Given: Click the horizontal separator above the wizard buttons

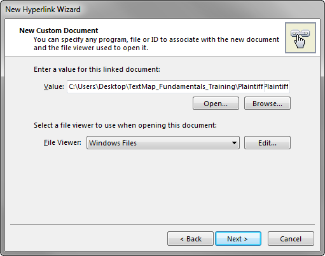Looking at the screenshot, I should pos(162,224).
